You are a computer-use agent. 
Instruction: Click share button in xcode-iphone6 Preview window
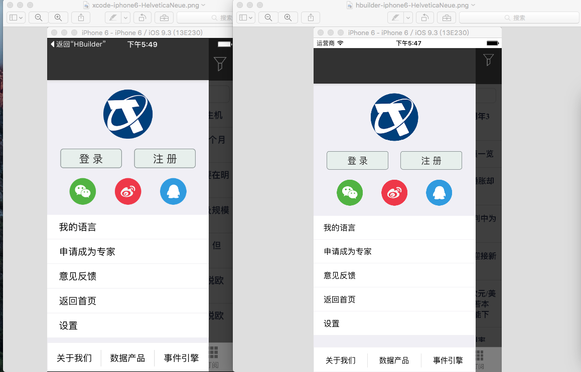click(x=81, y=18)
